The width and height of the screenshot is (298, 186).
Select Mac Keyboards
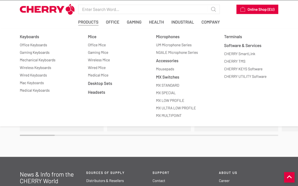(32, 83)
